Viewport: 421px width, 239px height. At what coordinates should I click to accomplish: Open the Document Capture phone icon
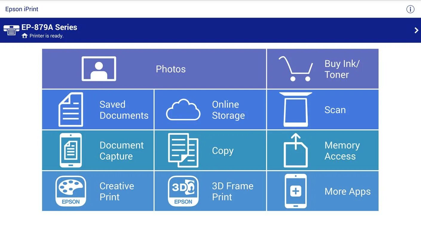coord(71,150)
